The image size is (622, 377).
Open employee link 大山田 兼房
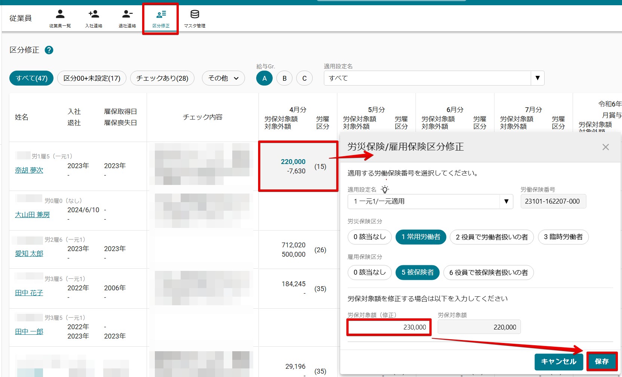[32, 215]
